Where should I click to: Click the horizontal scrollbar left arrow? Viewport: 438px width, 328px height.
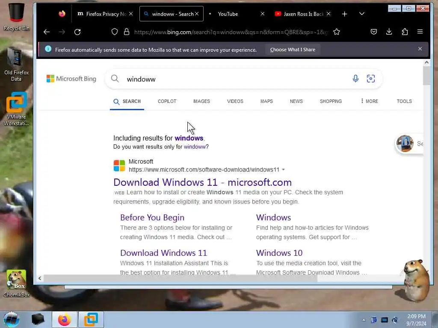click(40, 278)
